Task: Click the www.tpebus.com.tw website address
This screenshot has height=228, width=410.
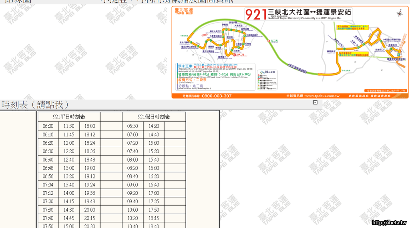Action: point(322,96)
